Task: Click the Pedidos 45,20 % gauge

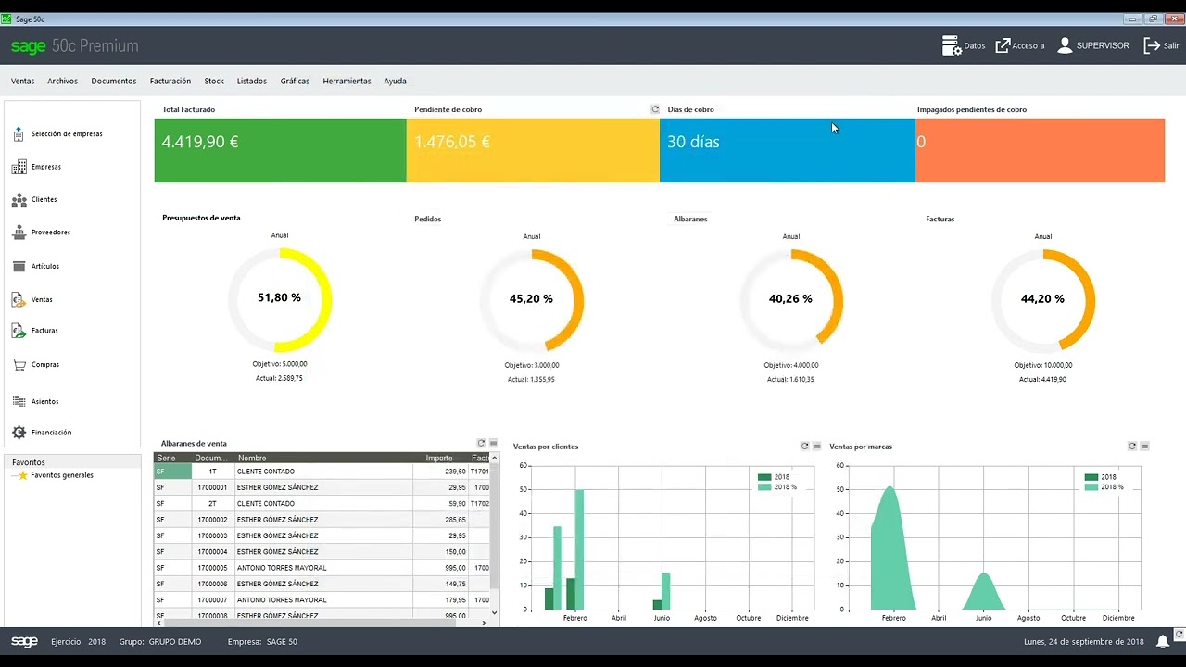Action: pos(531,299)
